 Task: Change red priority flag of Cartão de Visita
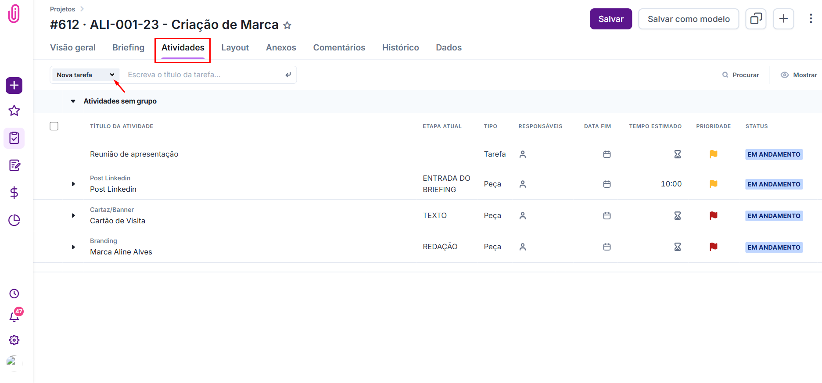pos(713,216)
